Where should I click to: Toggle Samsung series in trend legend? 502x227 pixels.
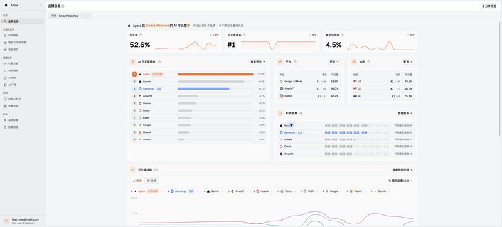pyautogui.click(x=184, y=191)
